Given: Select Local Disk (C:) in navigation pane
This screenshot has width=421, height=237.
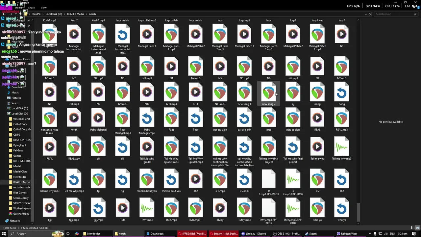Looking at the screenshot, I should click(x=20, y=108).
